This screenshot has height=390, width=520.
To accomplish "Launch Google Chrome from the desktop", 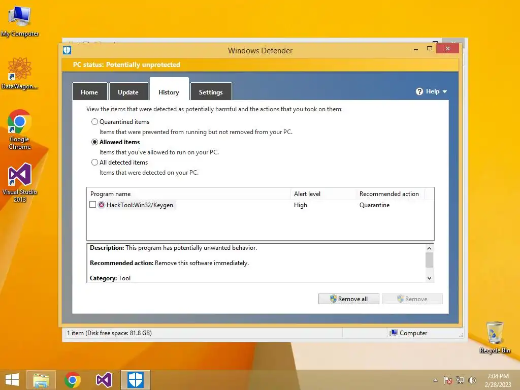I will click(20, 129).
